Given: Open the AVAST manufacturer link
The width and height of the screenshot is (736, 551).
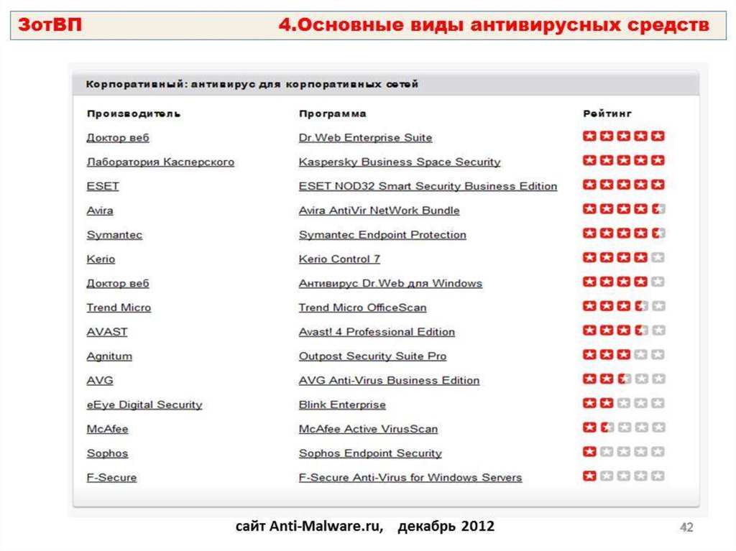Looking at the screenshot, I should point(107,332).
